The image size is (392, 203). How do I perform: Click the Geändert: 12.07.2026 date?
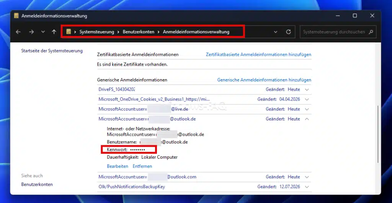point(289,187)
